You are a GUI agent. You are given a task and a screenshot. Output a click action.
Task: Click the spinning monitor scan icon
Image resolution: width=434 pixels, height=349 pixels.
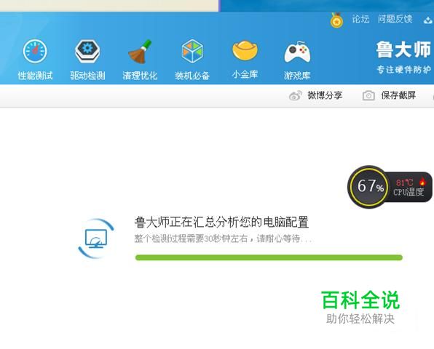(96, 238)
